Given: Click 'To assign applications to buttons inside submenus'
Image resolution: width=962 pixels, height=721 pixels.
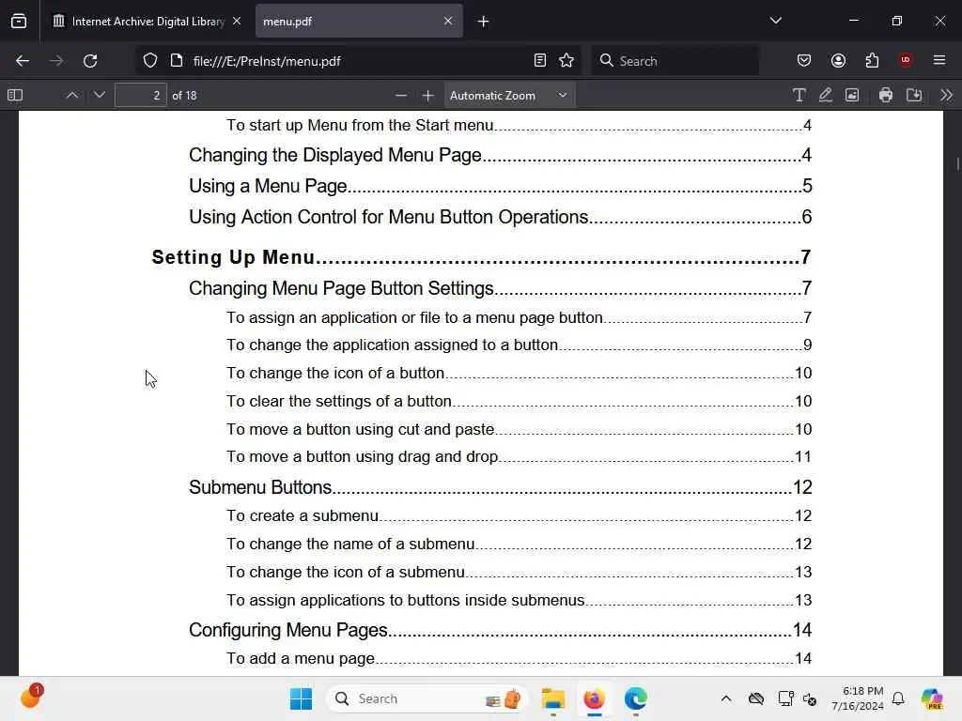Looking at the screenshot, I should click(x=519, y=600).
